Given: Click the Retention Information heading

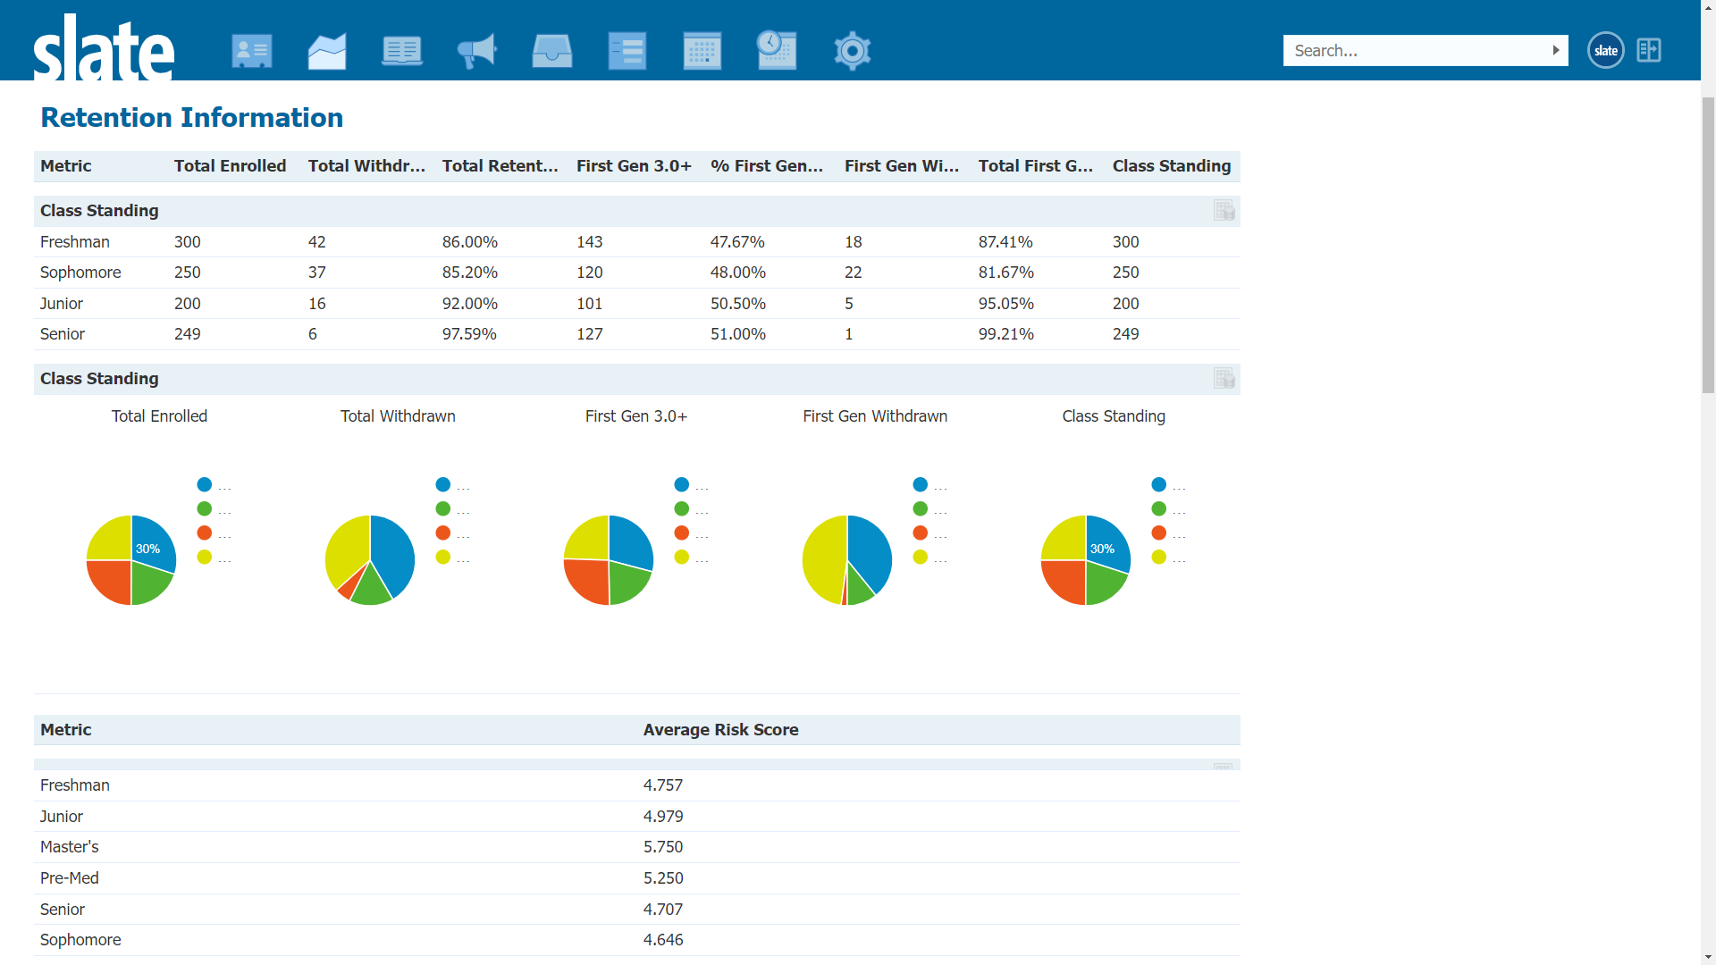Looking at the screenshot, I should tap(192, 117).
